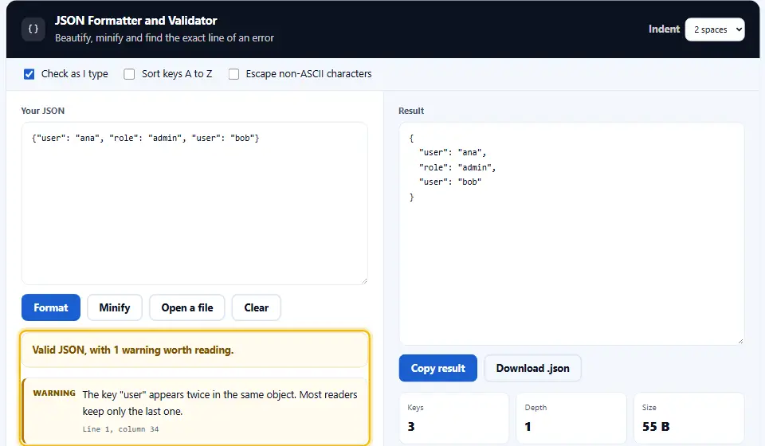Click the curly braces app logo icon
Viewport: 765px width, 446px height.
point(33,29)
